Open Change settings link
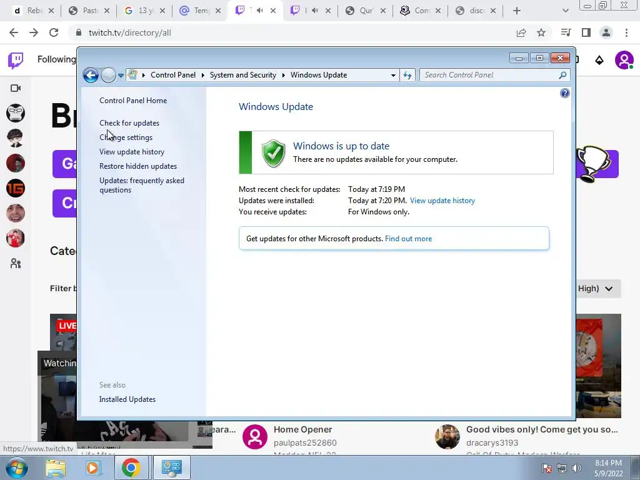Image resolution: width=640 pixels, height=480 pixels. [126, 137]
